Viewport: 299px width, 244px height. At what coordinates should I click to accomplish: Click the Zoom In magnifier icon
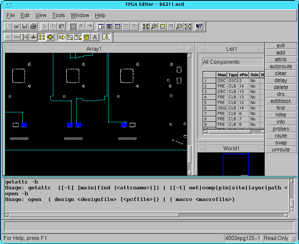click(154, 26)
